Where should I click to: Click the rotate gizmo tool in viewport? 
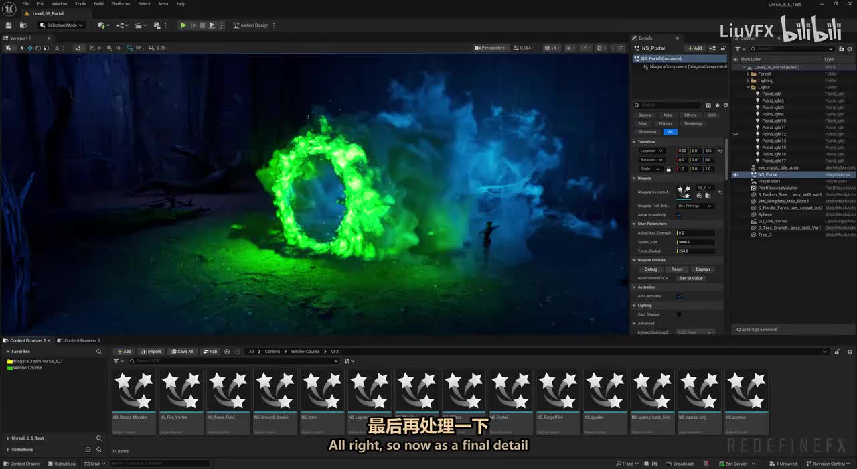(x=37, y=48)
